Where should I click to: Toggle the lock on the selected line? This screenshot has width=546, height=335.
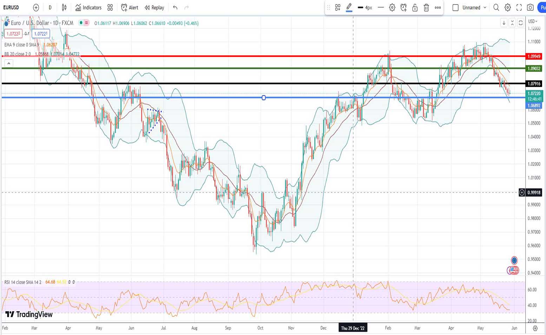pos(415,7)
